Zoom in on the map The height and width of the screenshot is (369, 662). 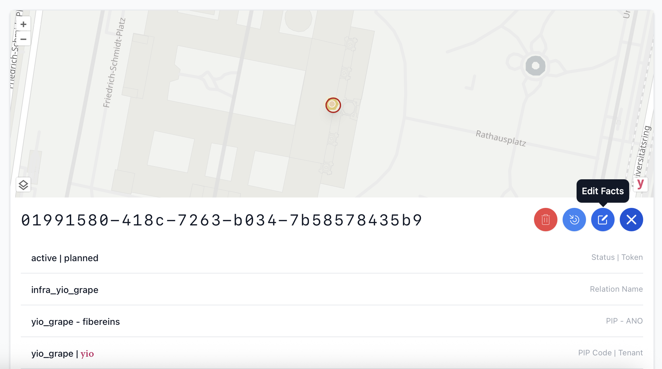coord(23,24)
